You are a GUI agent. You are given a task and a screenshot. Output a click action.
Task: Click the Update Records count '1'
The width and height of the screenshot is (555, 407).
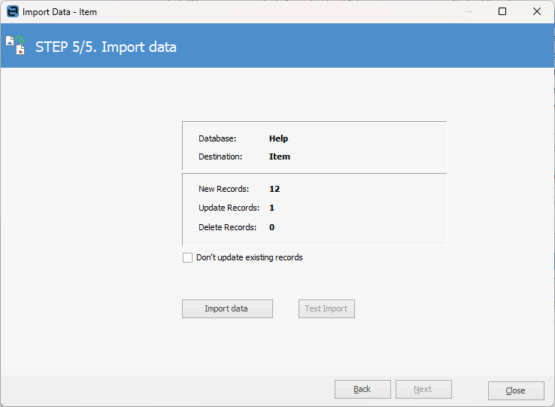click(271, 208)
